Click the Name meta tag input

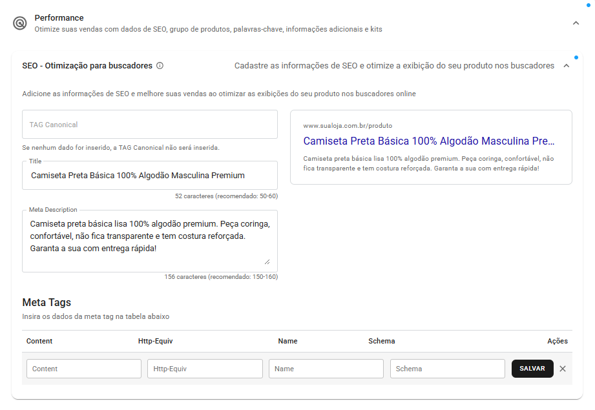(x=326, y=369)
